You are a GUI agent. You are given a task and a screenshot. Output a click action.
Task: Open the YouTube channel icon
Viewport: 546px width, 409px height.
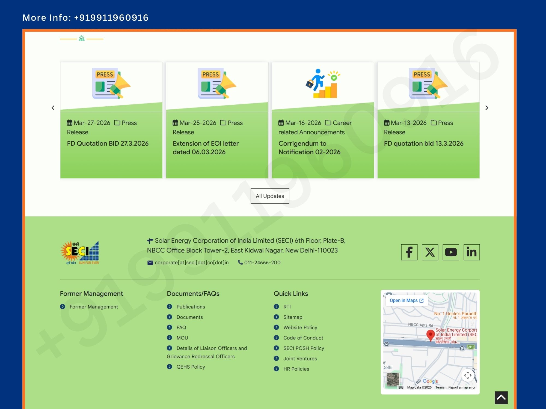[x=451, y=252]
